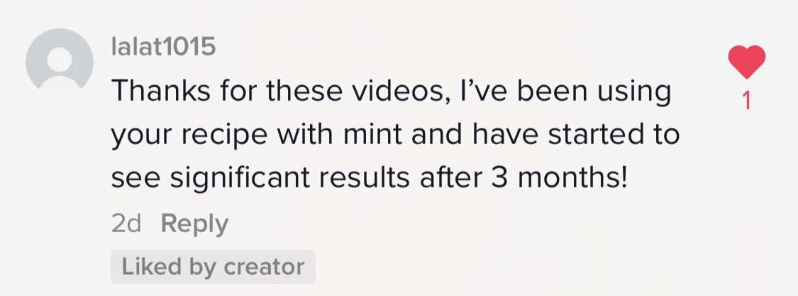Select the 2d timestamp
This screenshot has height=296, width=798.
click(x=126, y=224)
